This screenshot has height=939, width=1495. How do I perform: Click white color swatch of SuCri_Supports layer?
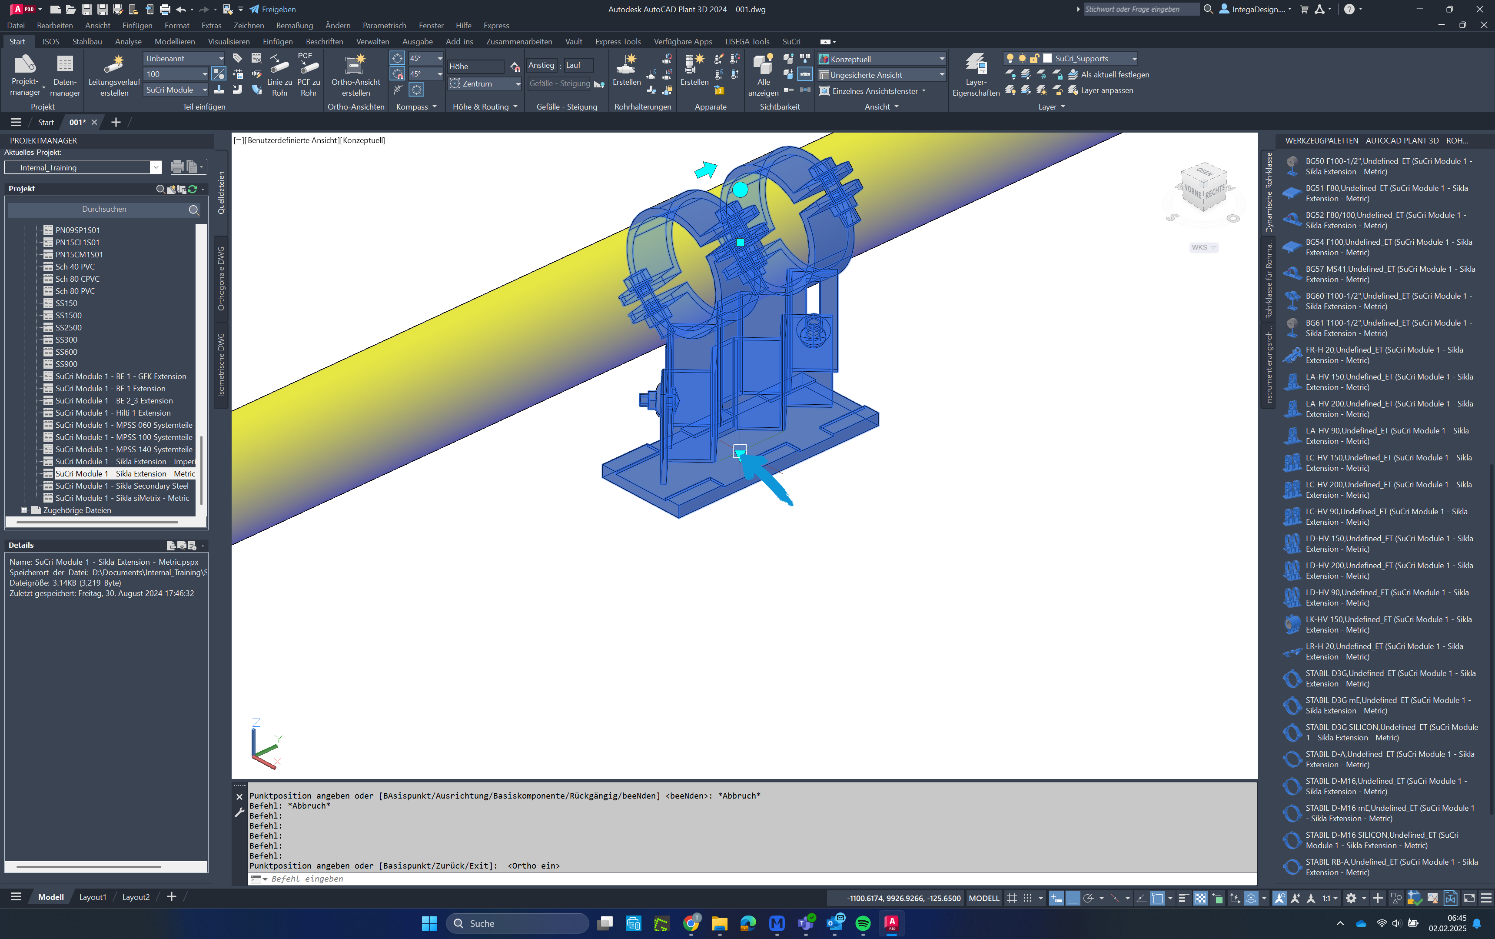[x=1047, y=58]
